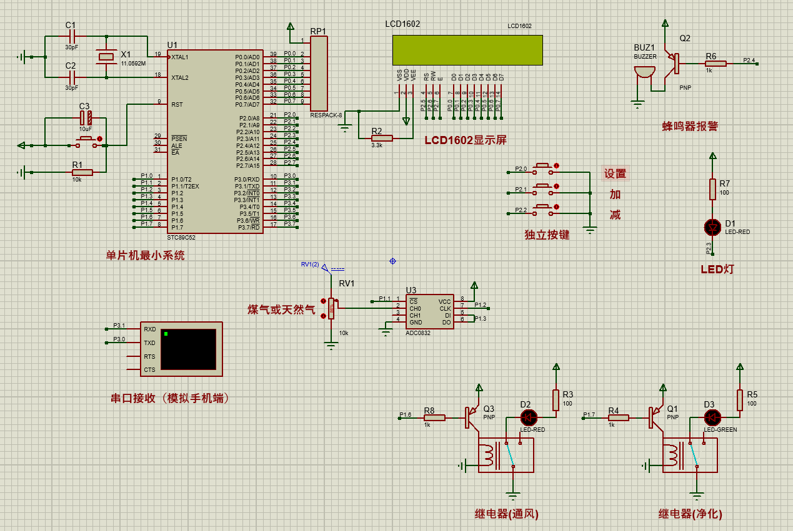This screenshot has width=793, height=531.
Task: Select the Q2 PNP transistor near buzzer
Action: 673,63
